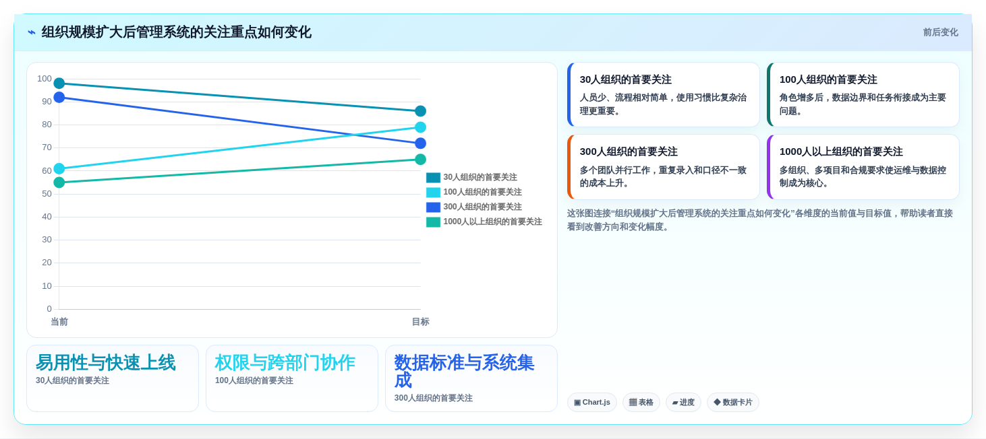Click the 表格 tag chip

click(x=641, y=403)
